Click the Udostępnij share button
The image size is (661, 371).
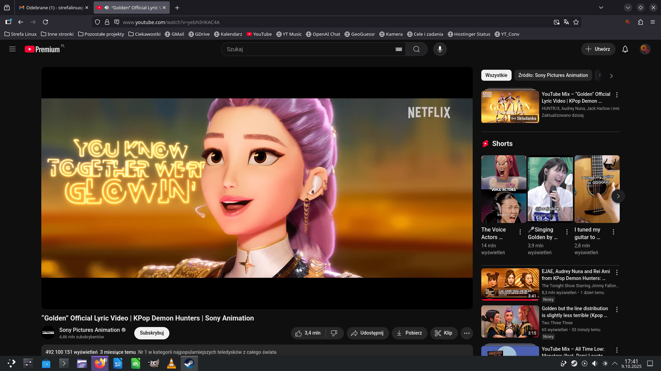point(367,333)
